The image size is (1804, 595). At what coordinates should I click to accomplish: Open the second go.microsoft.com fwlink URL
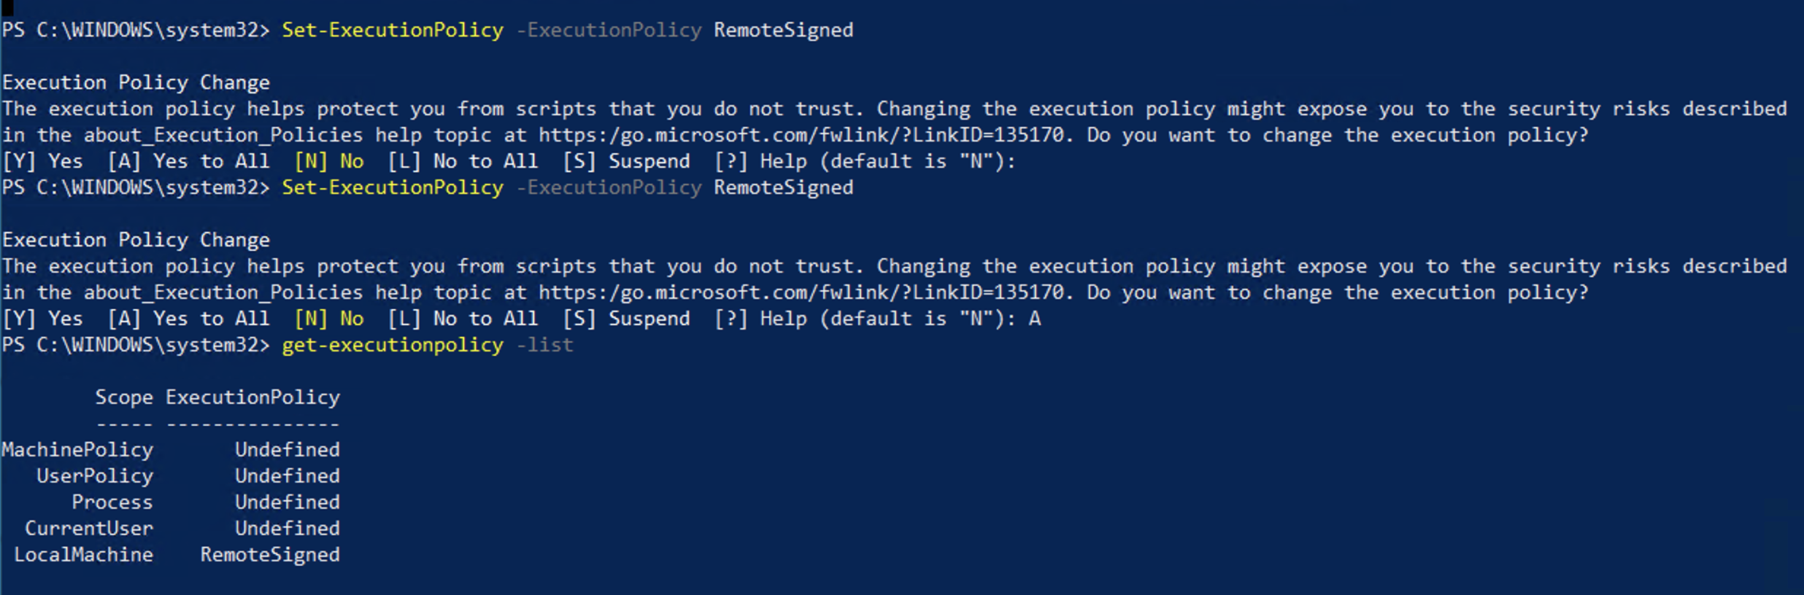pos(803,292)
